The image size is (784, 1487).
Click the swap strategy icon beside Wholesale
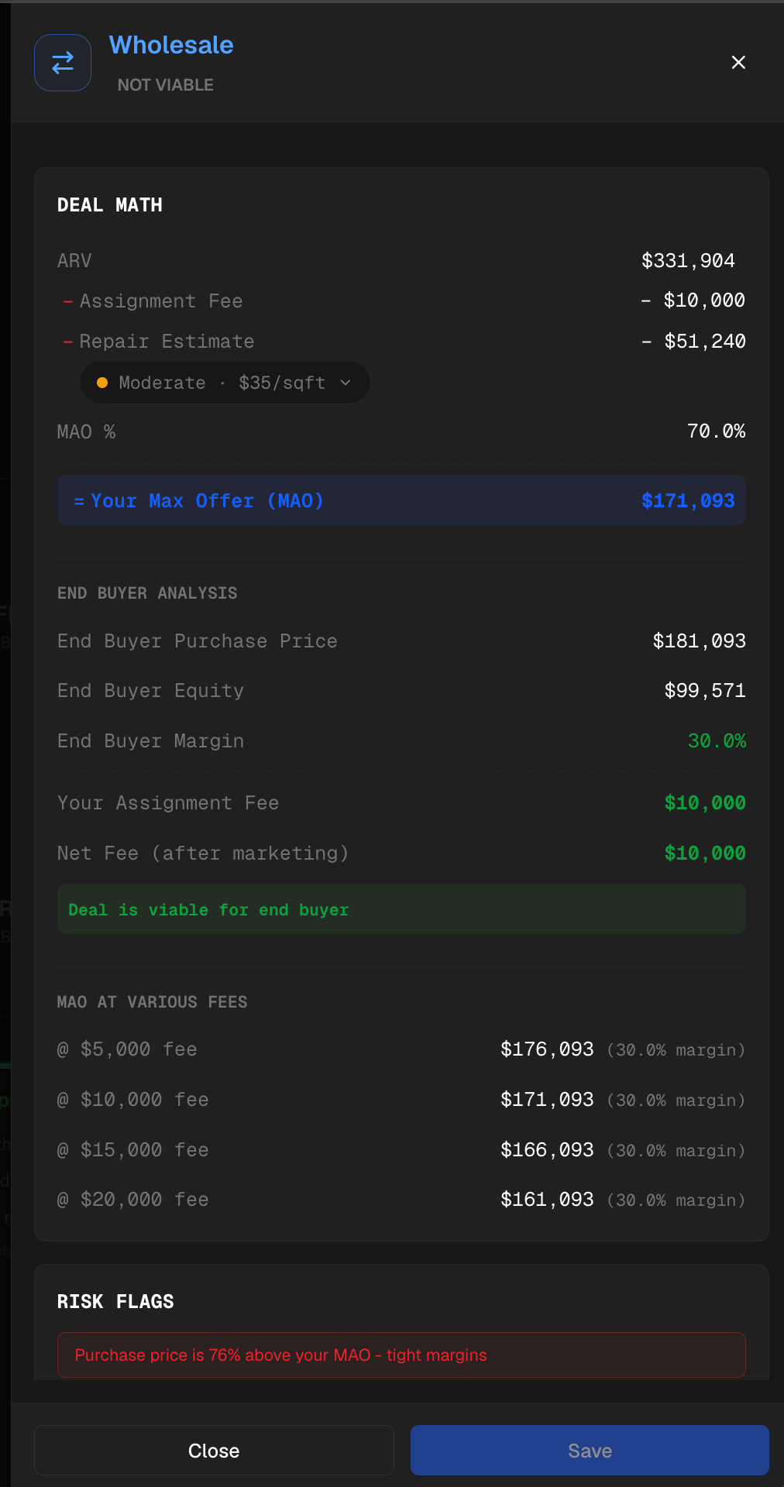pos(62,63)
